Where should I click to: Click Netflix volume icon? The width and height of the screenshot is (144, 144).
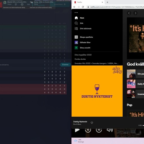(110, 130)
